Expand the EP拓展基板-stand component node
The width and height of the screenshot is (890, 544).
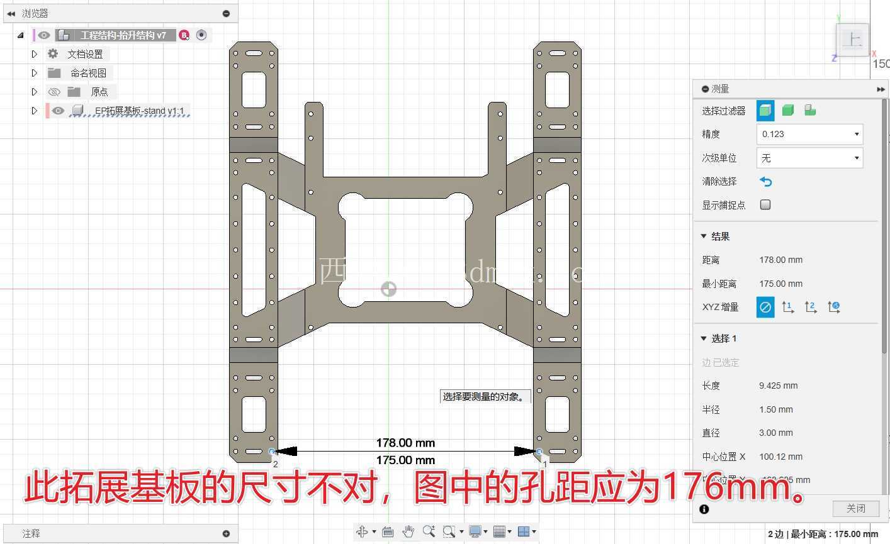[x=35, y=111]
